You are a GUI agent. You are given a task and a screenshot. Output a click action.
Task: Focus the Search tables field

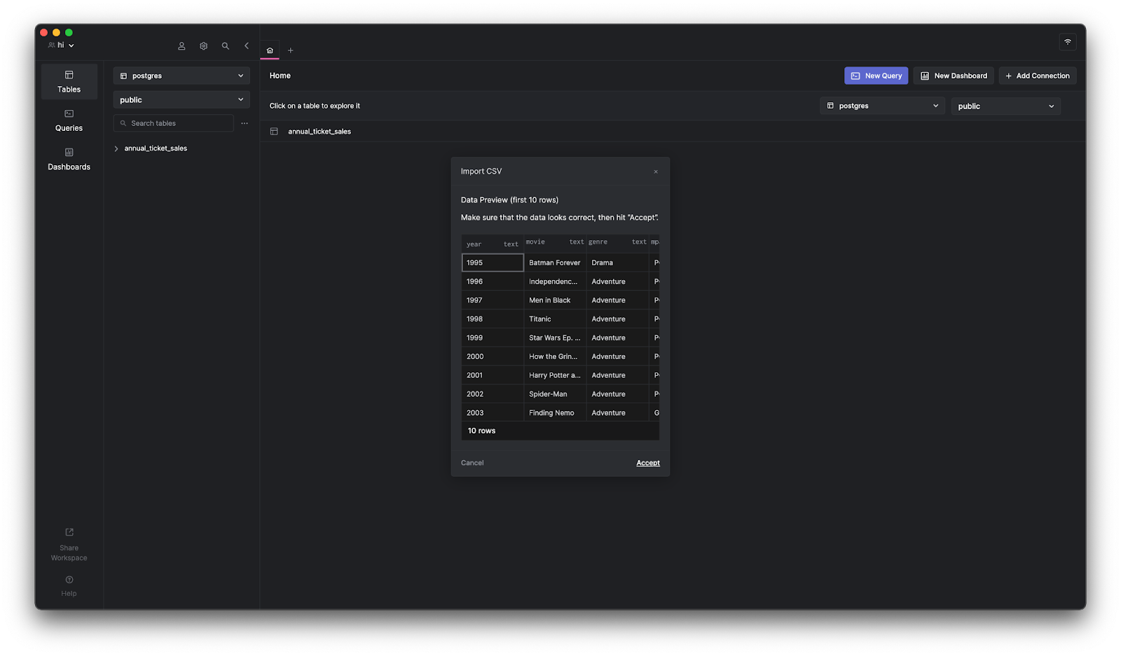tap(174, 123)
